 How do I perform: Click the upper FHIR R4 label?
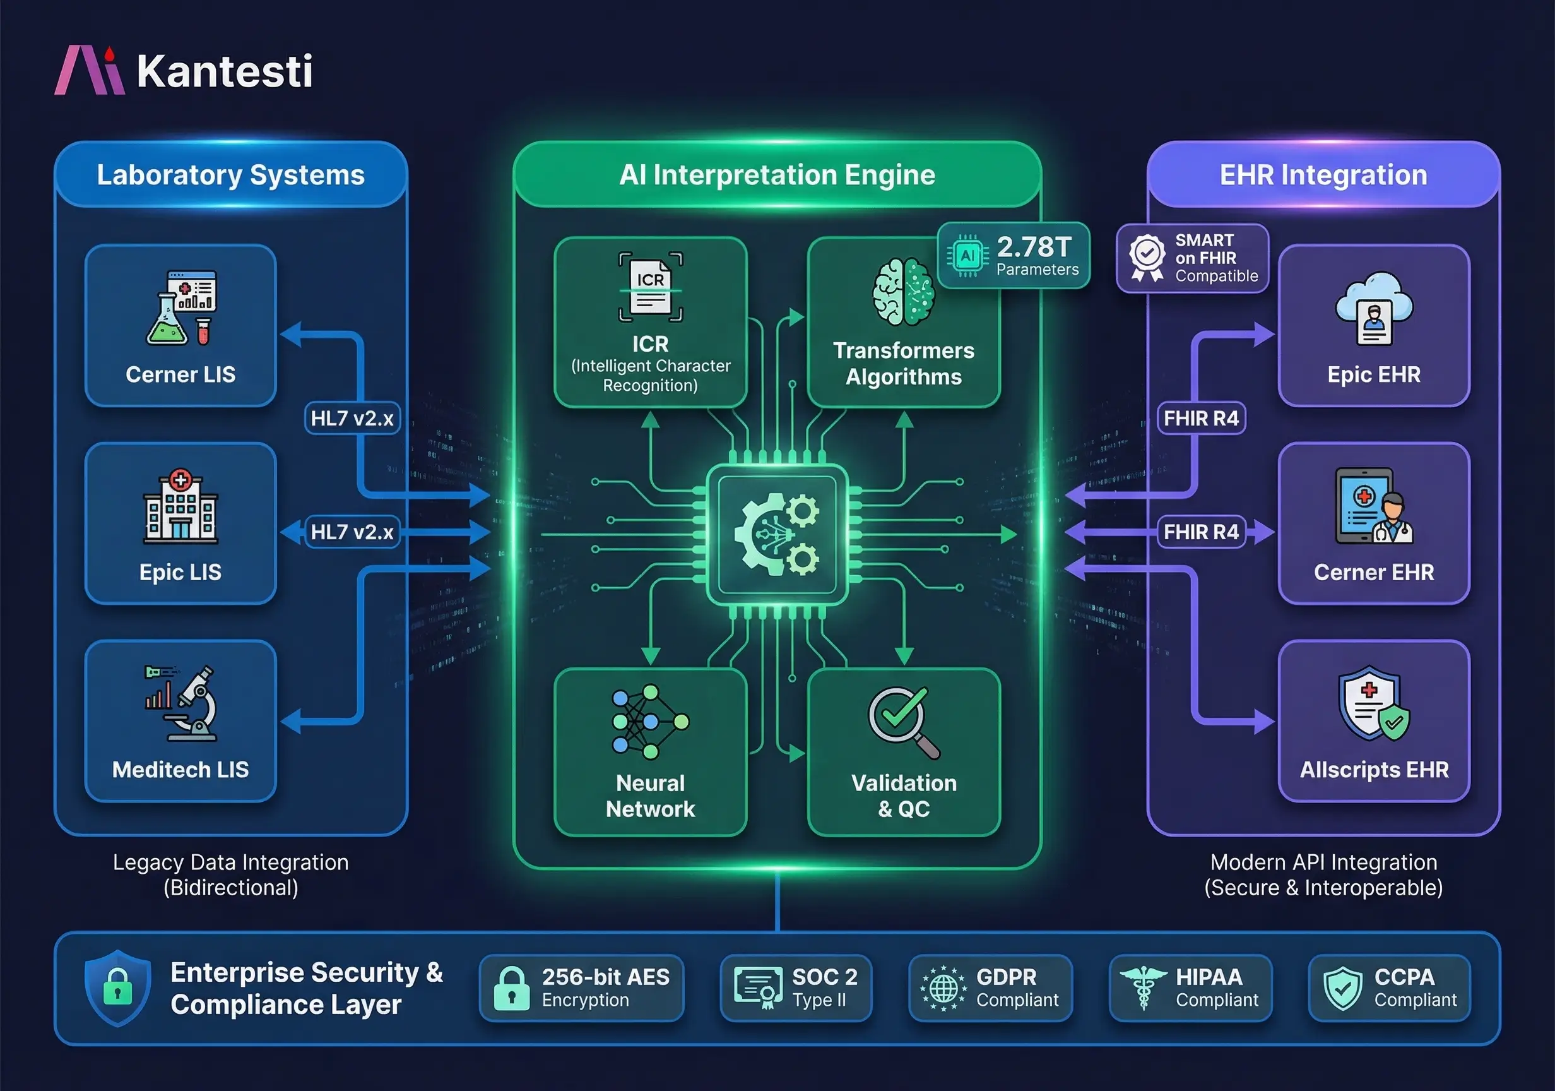1201,418
